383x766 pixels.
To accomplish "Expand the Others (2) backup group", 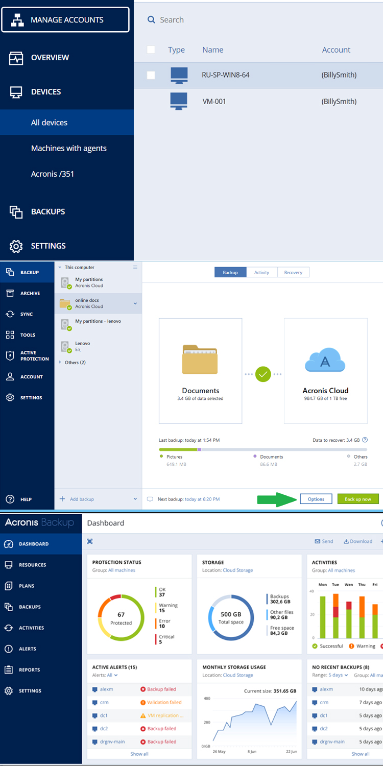I will 61,363.
